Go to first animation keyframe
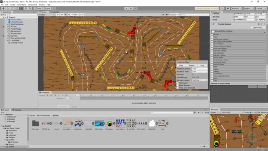268x151 pixels. click(51, 95)
